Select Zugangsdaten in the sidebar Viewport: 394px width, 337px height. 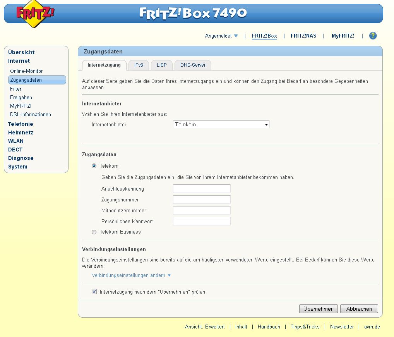click(x=37, y=80)
